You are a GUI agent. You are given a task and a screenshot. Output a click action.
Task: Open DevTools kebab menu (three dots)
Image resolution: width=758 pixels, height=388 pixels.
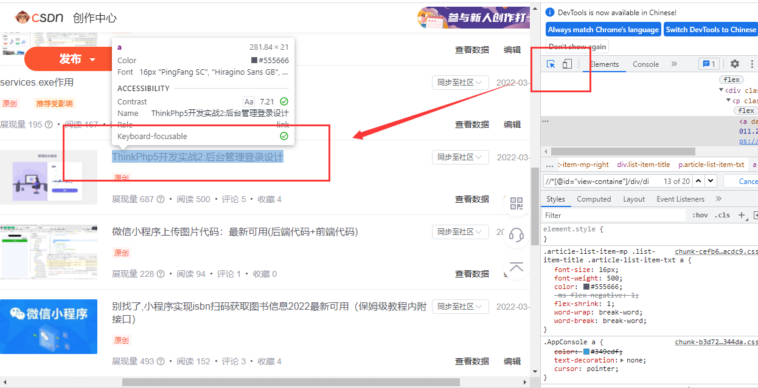tap(752, 64)
